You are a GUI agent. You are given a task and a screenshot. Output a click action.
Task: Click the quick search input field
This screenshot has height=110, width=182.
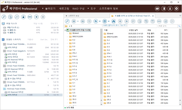[168, 26]
